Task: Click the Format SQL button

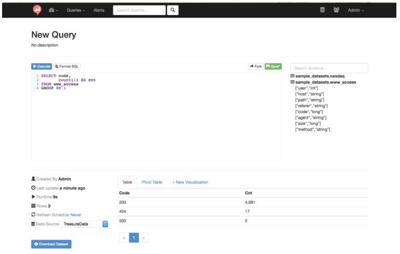Action: pos(67,67)
